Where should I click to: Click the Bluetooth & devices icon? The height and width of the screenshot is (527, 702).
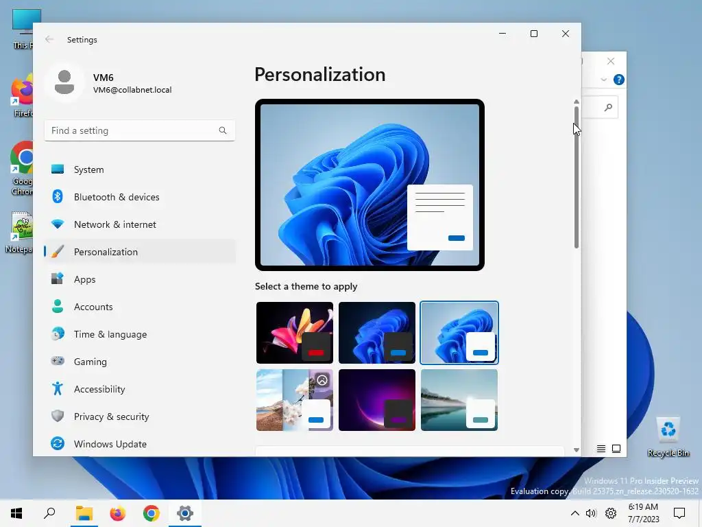[58, 197]
